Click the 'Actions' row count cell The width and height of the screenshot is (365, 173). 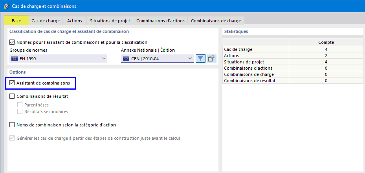326,56
